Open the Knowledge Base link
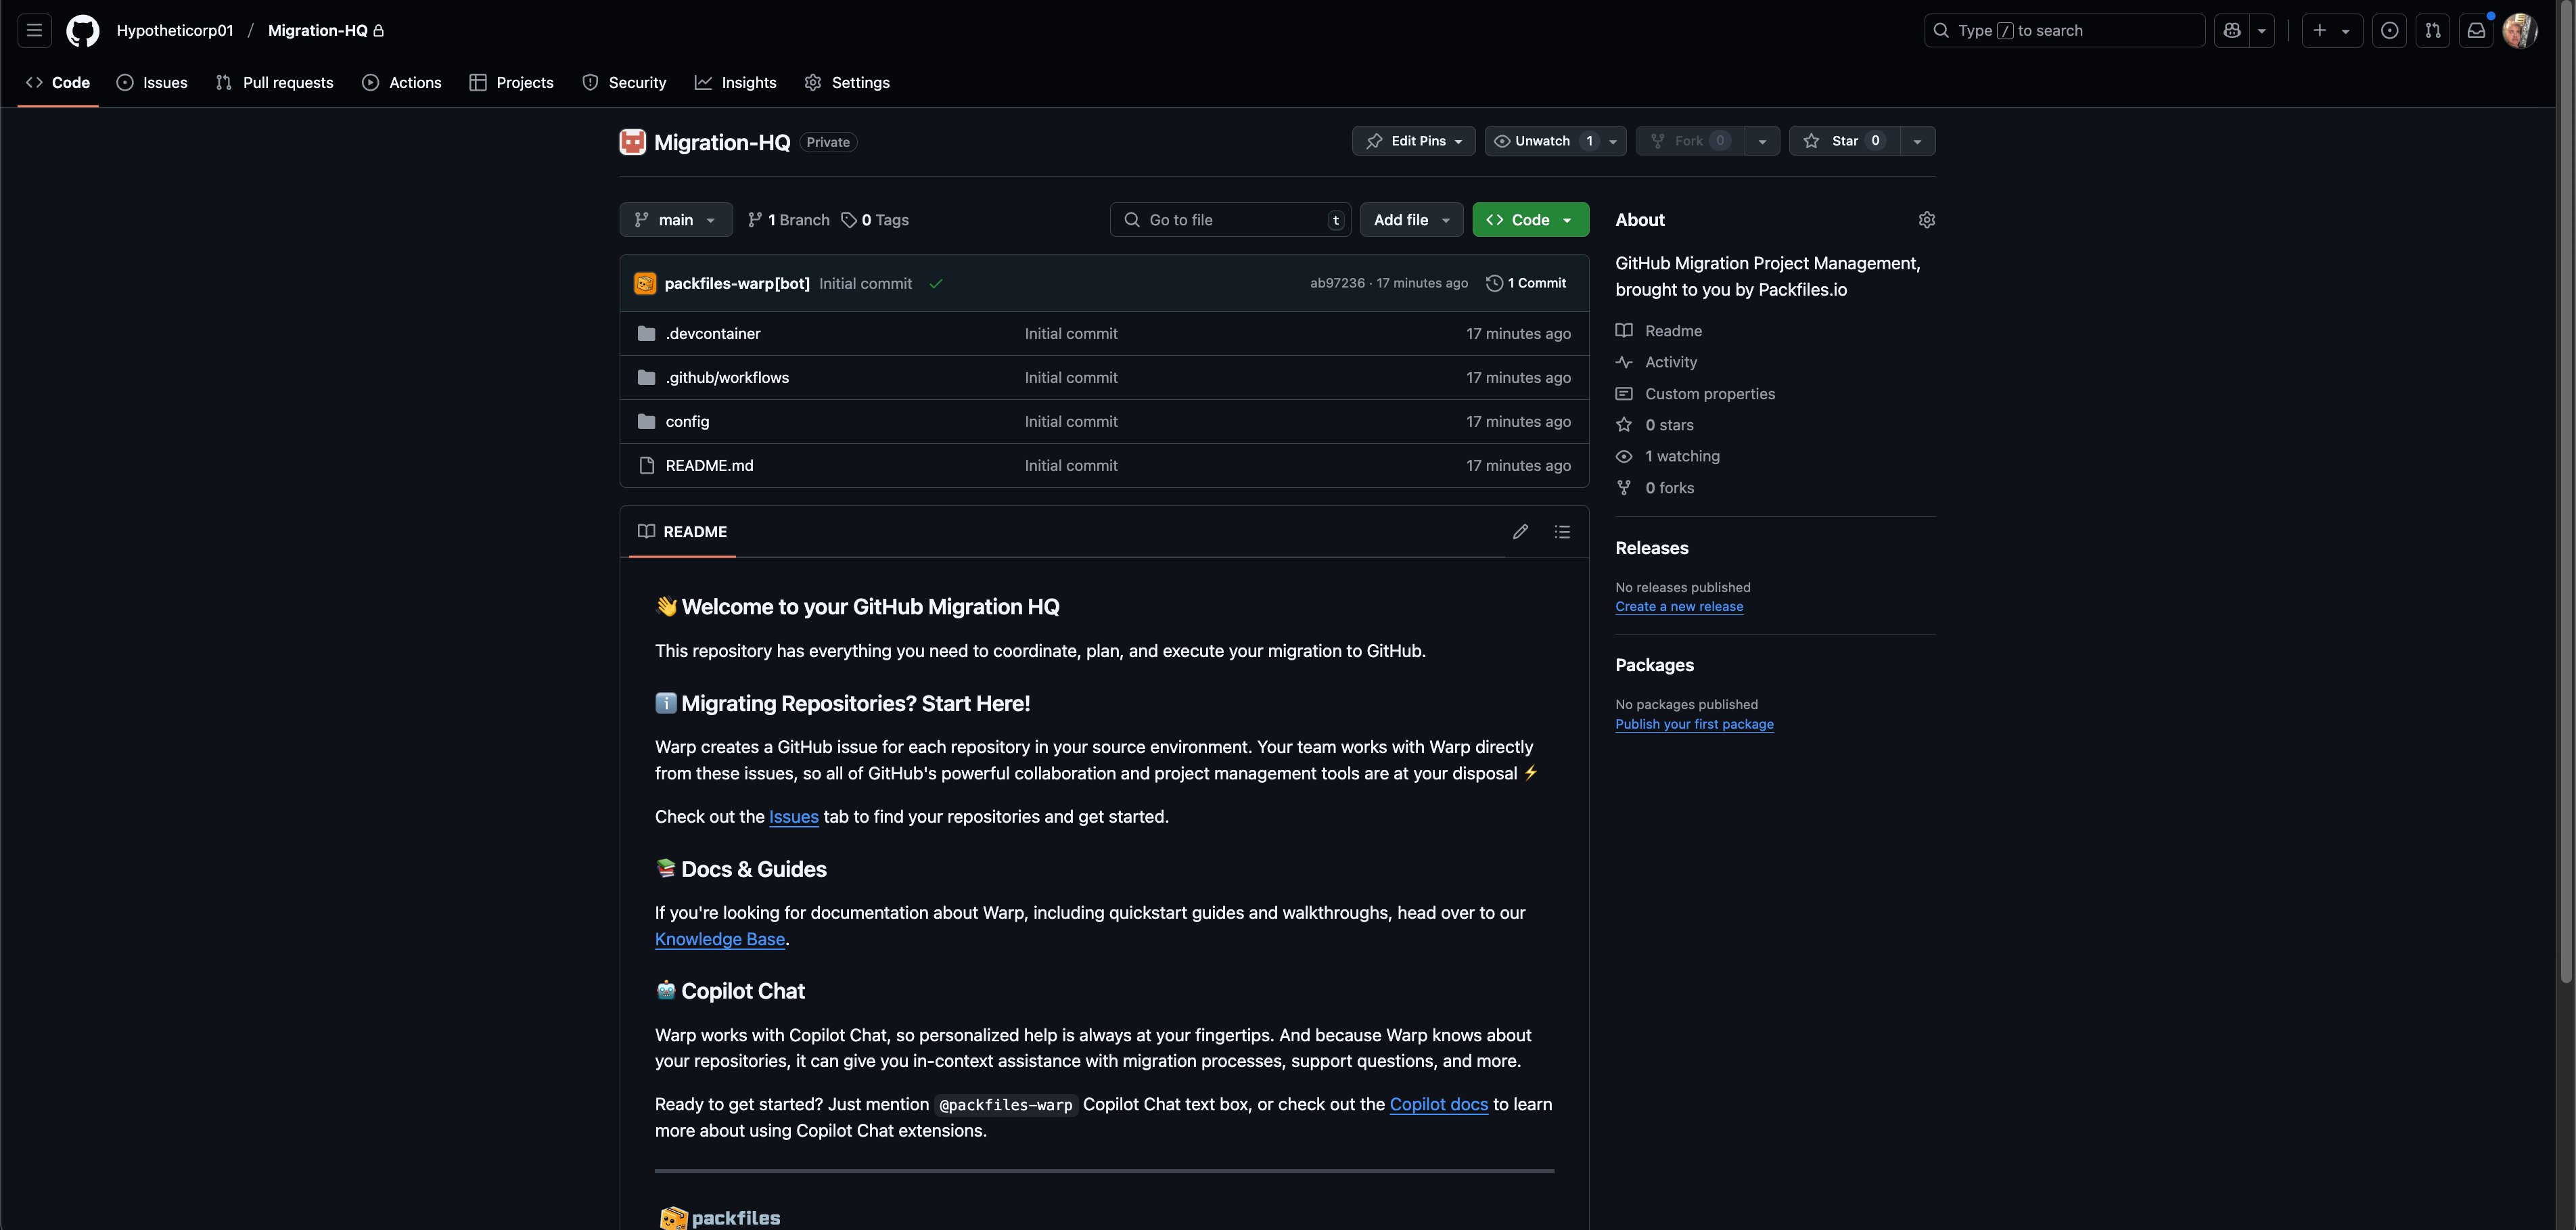2576x1230 pixels. click(x=720, y=939)
